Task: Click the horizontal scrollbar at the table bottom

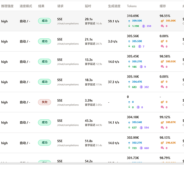Action: point(92,163)
